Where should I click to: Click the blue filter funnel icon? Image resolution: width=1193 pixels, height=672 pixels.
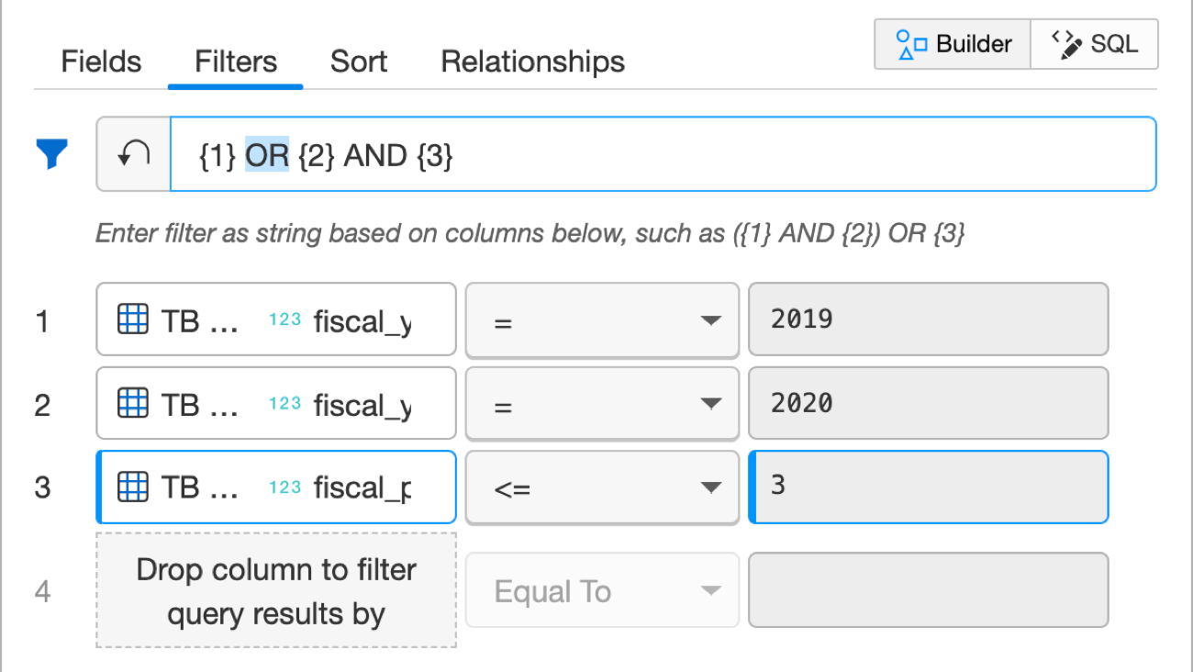pyautogui.click(x=52, y=154)
